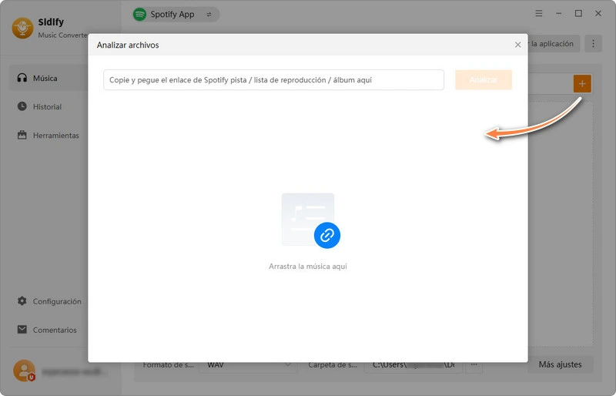The height and width of the screenshot is (396, 616).
Task: Click the 'Arrastra la música aquí' text
Action: [307, 267]
